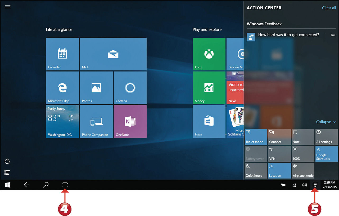Open the Xbox tile
This screenshot has height=216, width=339.
[x=209, y=54]
